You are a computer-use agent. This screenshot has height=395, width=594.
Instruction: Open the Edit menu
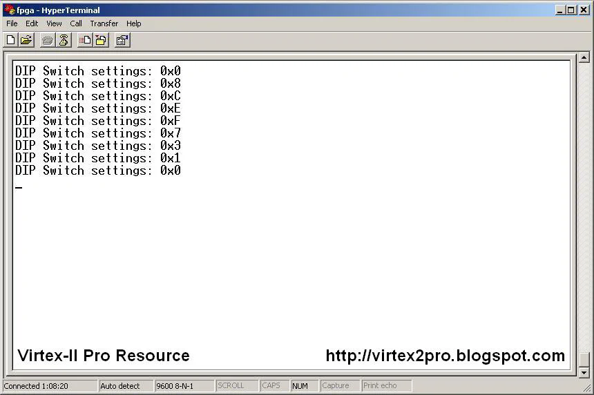click(x=32, y=23)
